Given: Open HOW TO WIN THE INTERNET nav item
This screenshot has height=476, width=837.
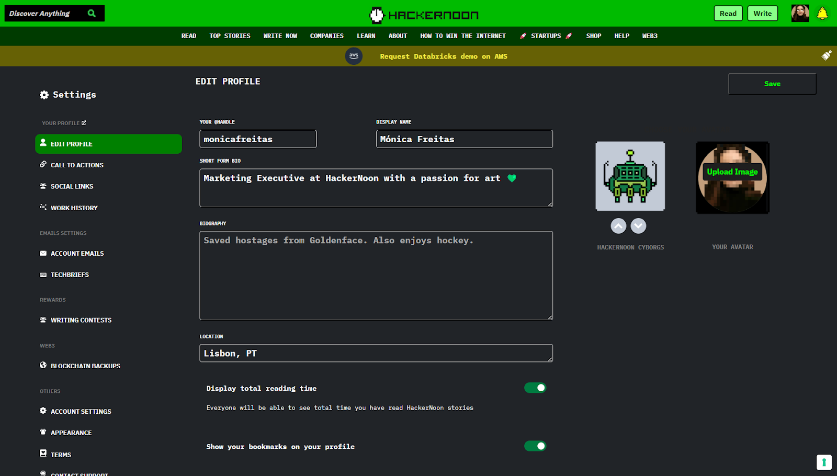Looking at the screenshot, I should [463, 36].
